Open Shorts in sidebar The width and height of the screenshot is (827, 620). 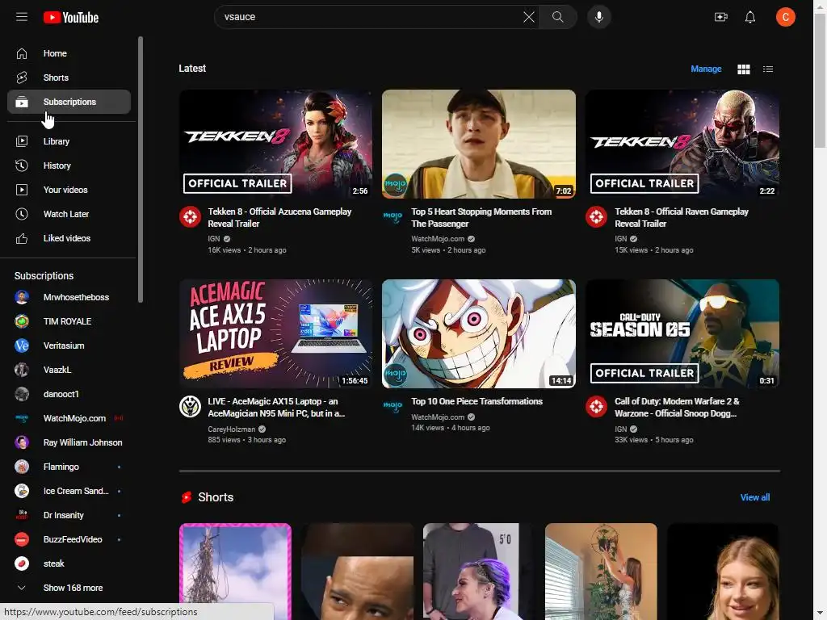pos(69,77)
